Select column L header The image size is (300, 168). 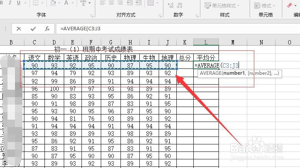click(x=206, y=42)
